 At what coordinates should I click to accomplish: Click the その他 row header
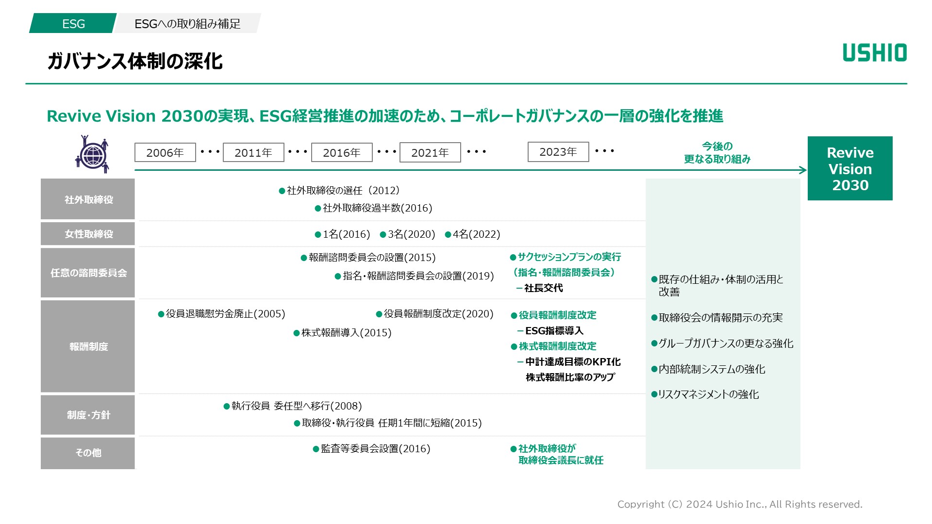click(87, 453)
